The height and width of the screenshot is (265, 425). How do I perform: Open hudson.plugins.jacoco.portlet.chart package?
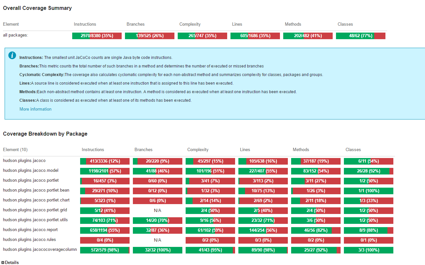[x=36, y=200]
